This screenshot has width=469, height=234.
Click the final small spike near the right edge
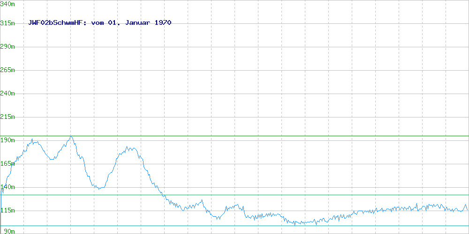(x=465, y=205)
